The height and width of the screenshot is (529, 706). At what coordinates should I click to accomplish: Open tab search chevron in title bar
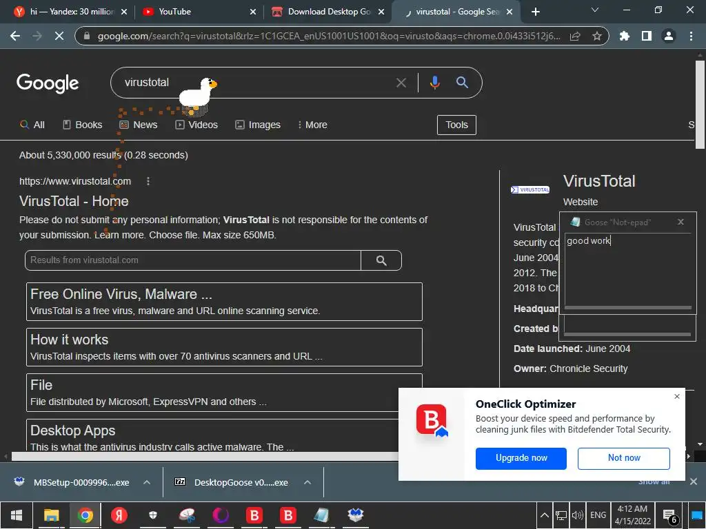pos(595,10)
